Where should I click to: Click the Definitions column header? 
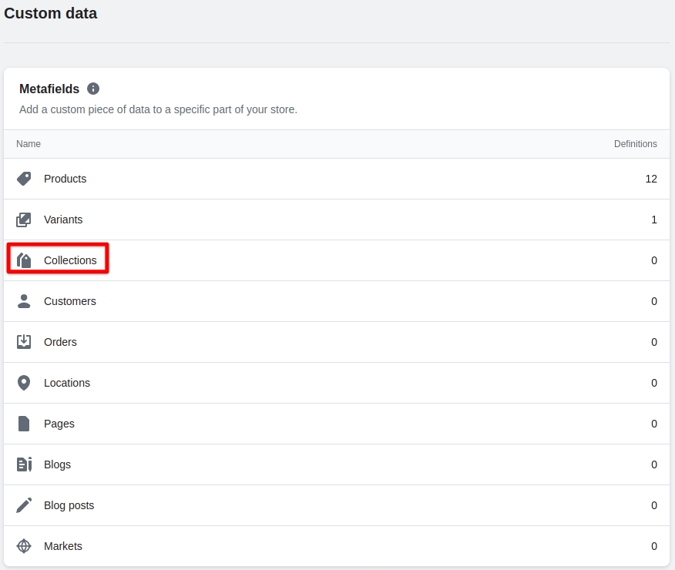click(x=635, y=144)
